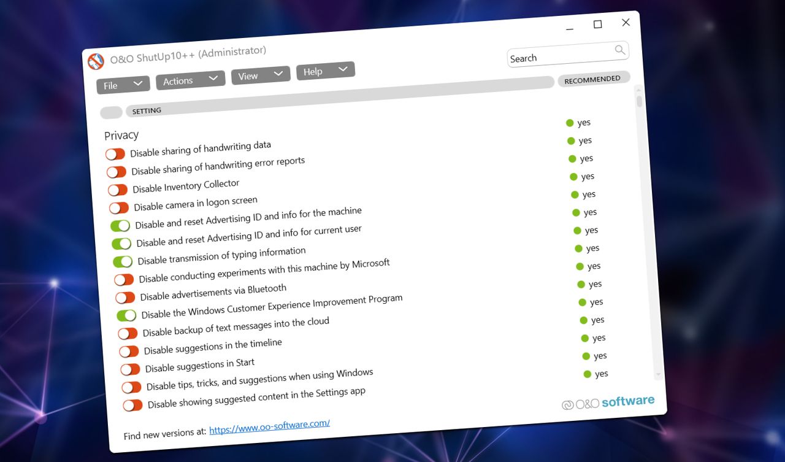Toggle Disable conducting experiments by Microsoft
The image size is (785, 462).
pos(124,280)
